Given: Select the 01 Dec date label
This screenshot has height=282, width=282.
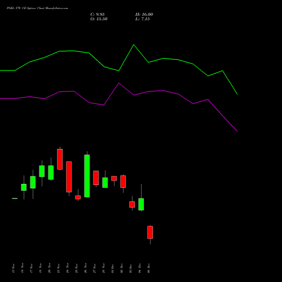Looking at the screenshot, I should (113, 268).
